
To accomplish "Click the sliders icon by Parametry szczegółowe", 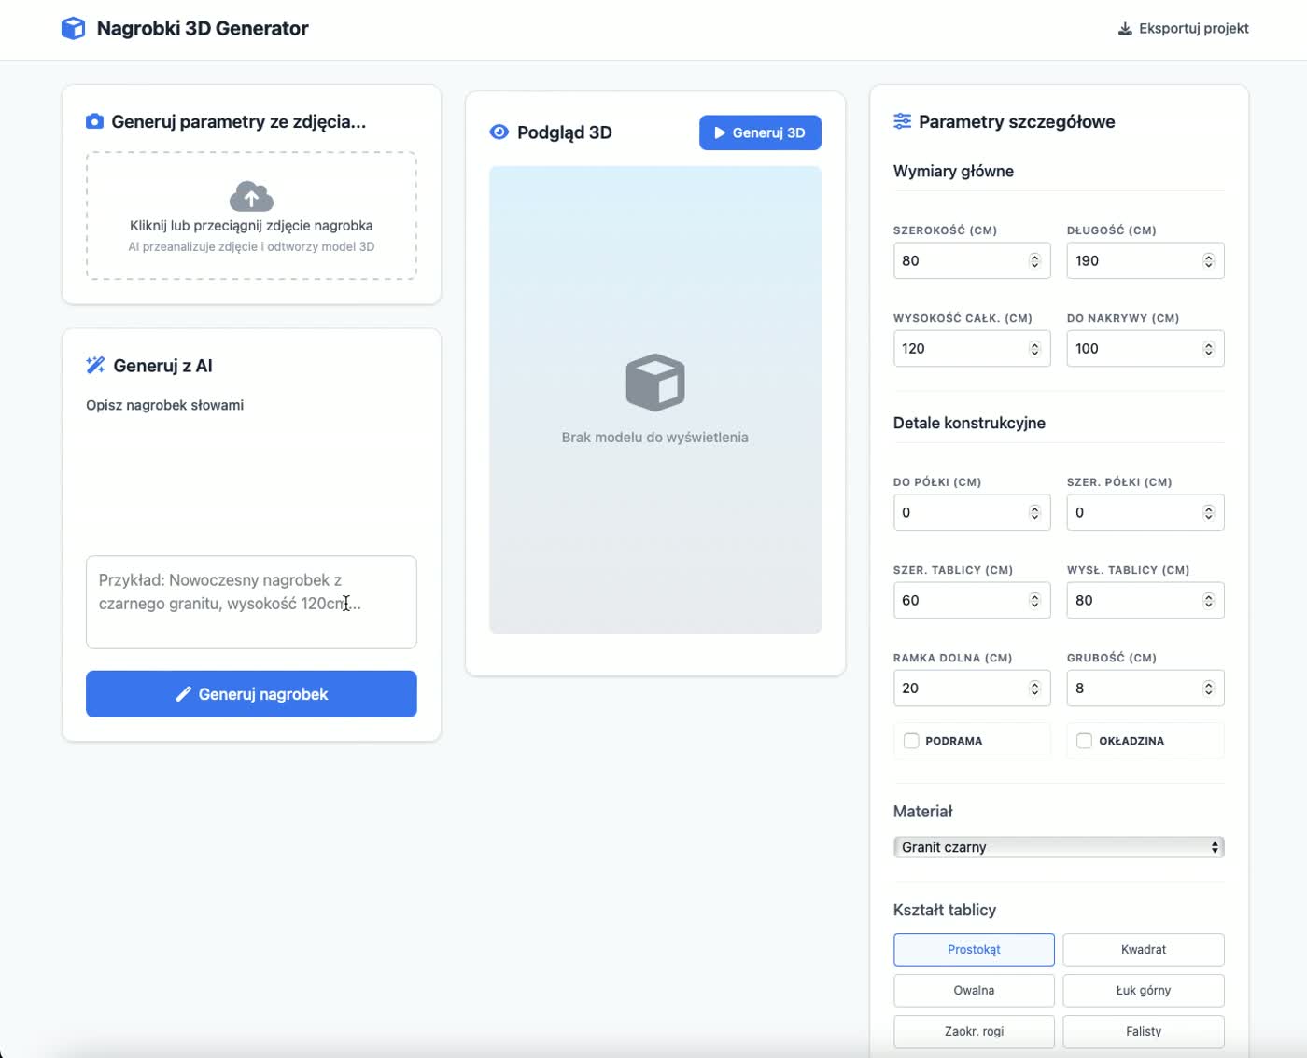I will click(902, 121).
